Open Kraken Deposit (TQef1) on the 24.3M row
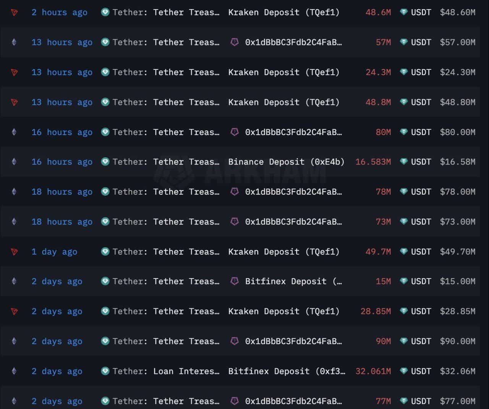 pos(284,72)
